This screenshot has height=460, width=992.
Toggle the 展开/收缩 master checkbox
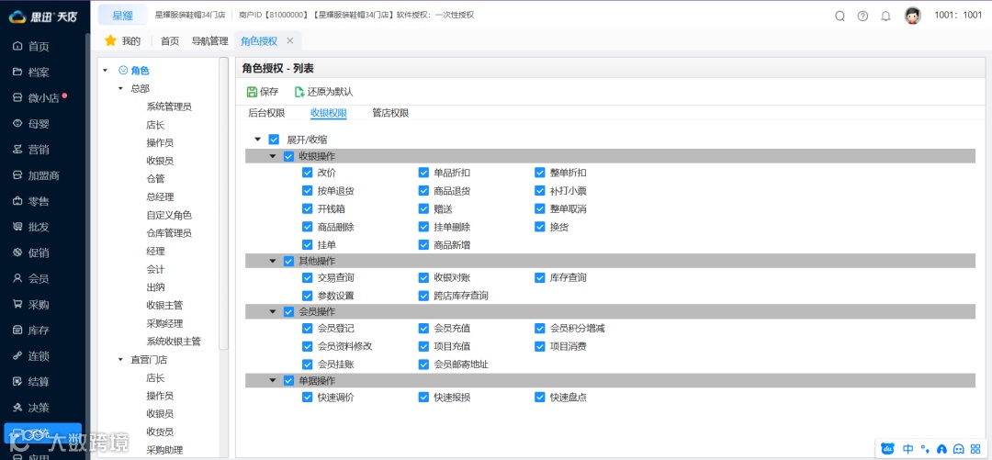point(274,140)
